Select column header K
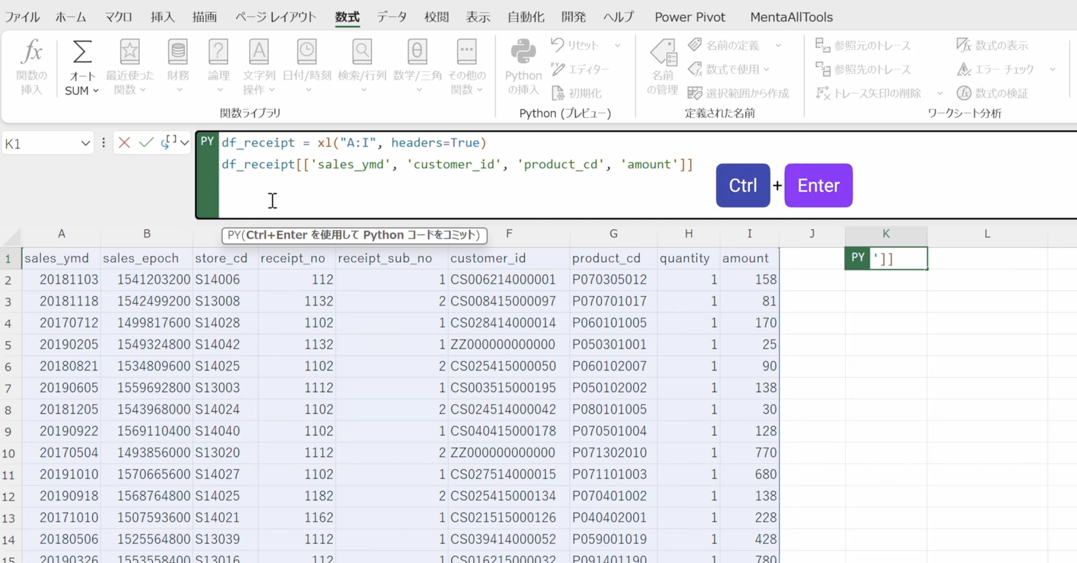The width and height of the screenshot is (1077, 563). (886, 234)
